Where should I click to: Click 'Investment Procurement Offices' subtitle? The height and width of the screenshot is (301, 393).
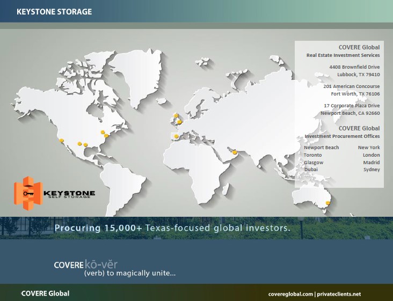pos(342,136)
